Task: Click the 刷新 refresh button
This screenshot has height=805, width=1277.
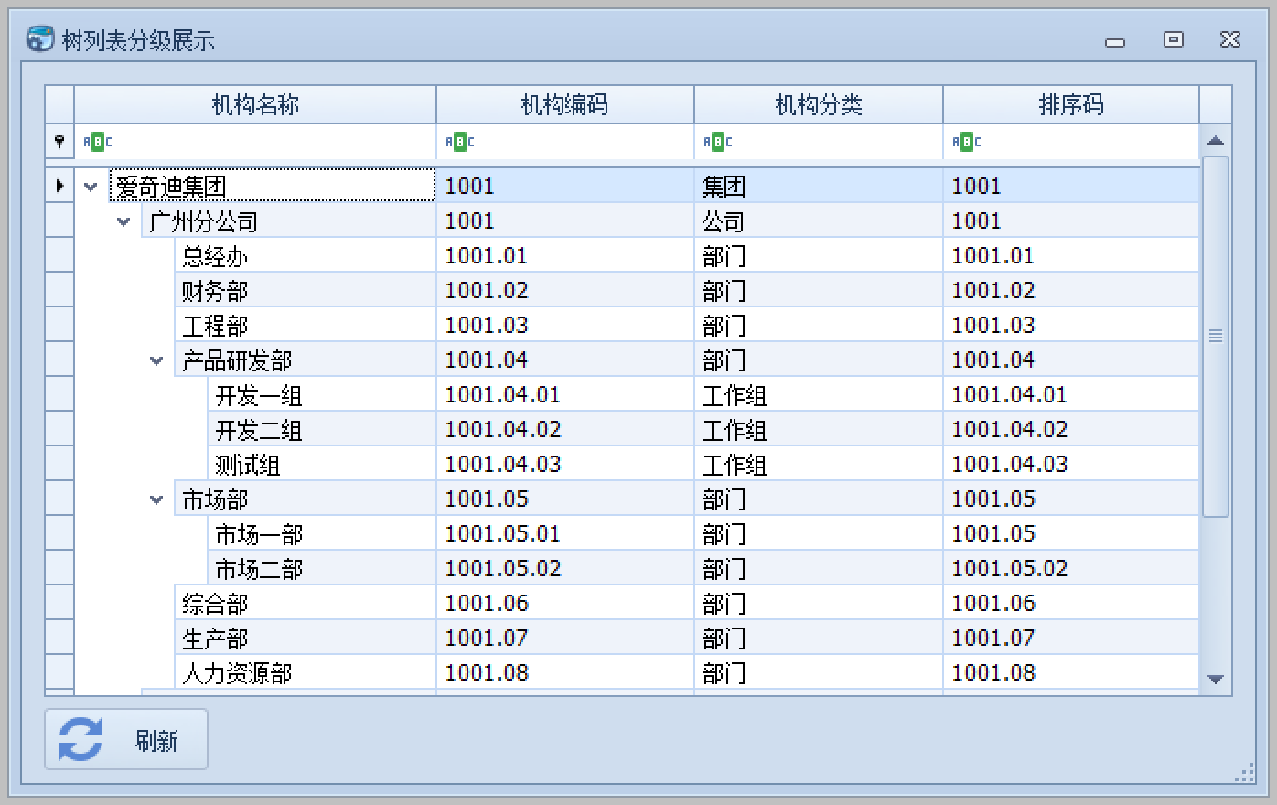Action: [126, 739]
